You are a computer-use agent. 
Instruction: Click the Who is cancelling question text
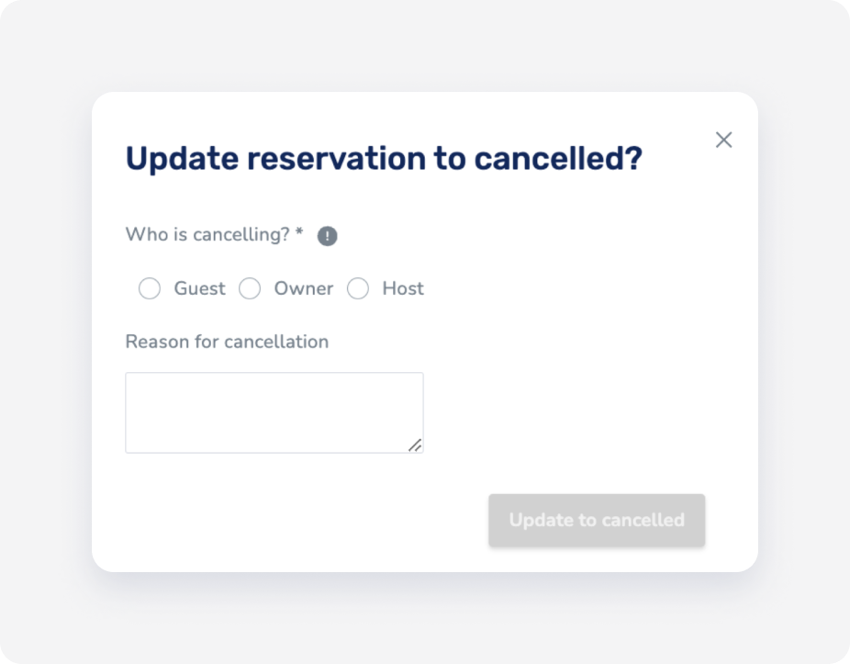207,235
